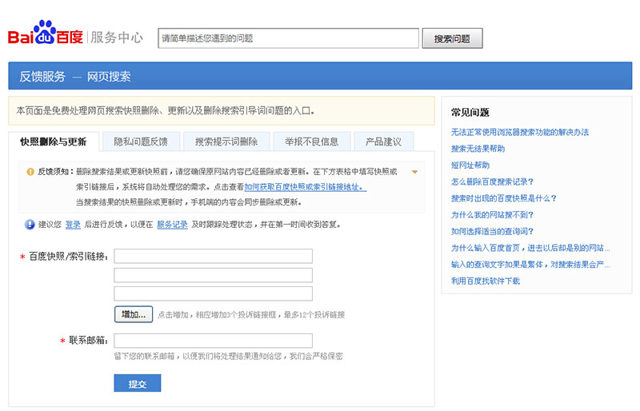
Task: Open the FAQ link 利用百度找软件下载
Action: click(485, 281)
